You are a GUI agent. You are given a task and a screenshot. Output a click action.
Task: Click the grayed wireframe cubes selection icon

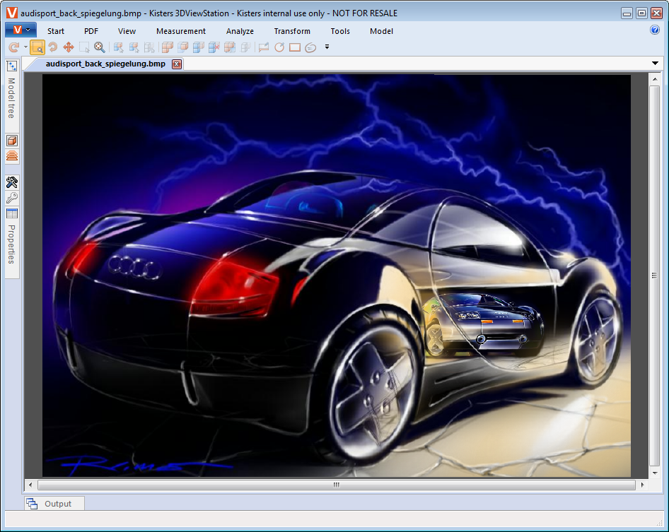pyautogui.click(x=149, y=47)
